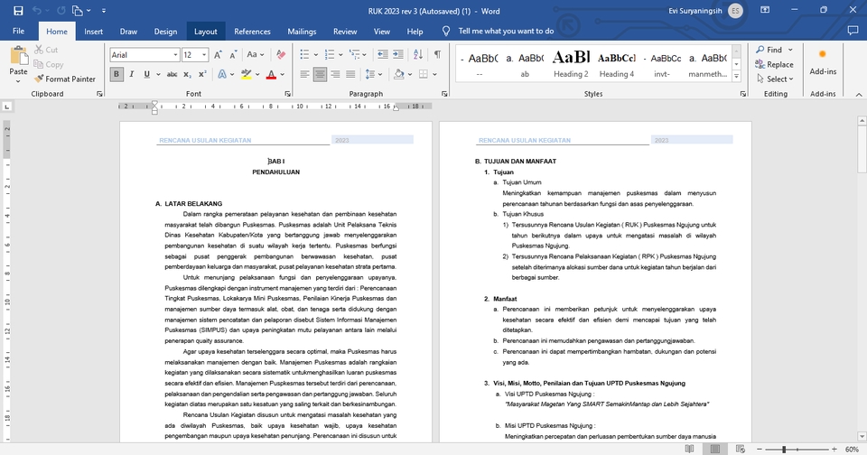Increase paragraph indent
Viewport: 867px width, 455px height.
pos(398,54)
